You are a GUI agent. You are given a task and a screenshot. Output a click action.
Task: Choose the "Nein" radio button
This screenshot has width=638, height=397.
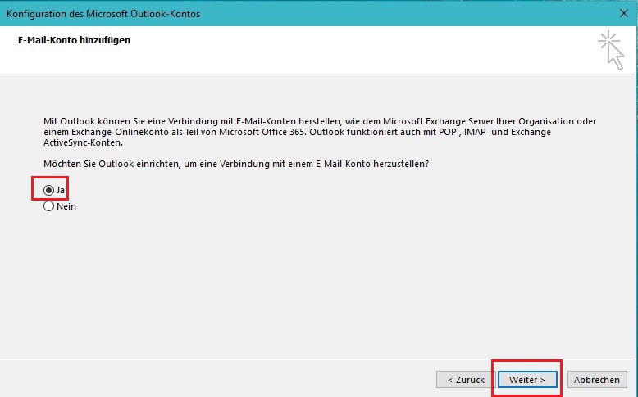pos(48,206)
